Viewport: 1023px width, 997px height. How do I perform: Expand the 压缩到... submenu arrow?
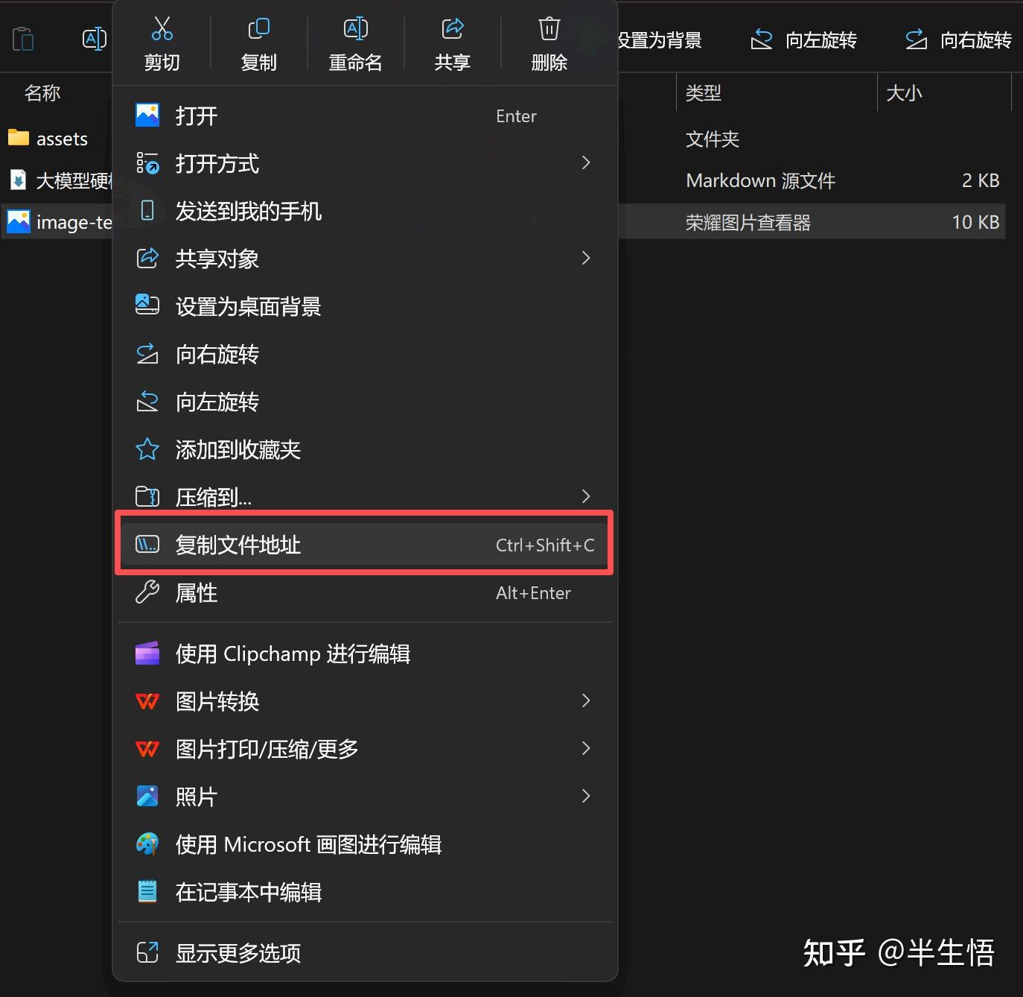(586, 496)
